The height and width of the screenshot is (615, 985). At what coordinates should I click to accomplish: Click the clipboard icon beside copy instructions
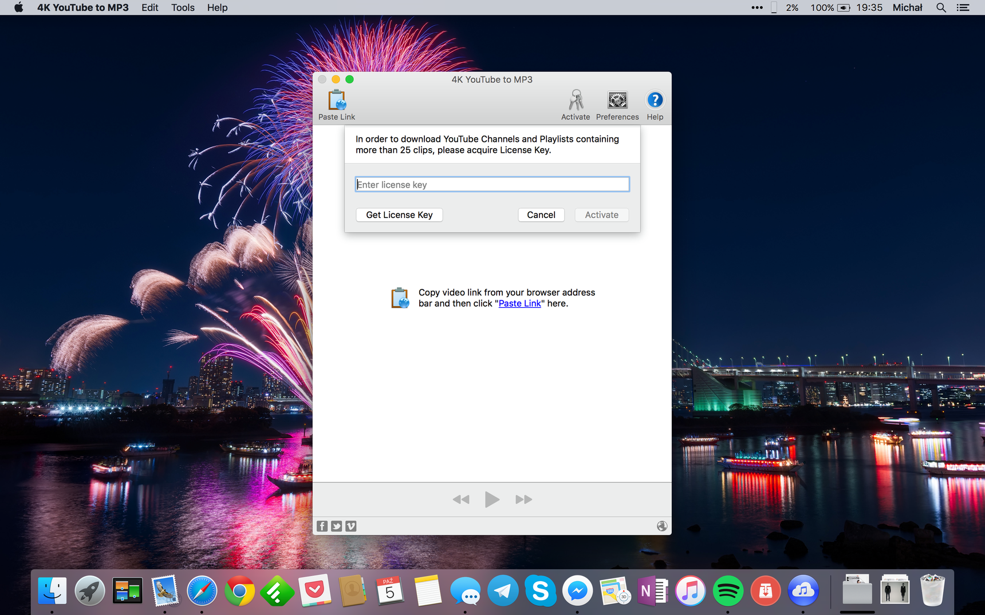point(400,298)
